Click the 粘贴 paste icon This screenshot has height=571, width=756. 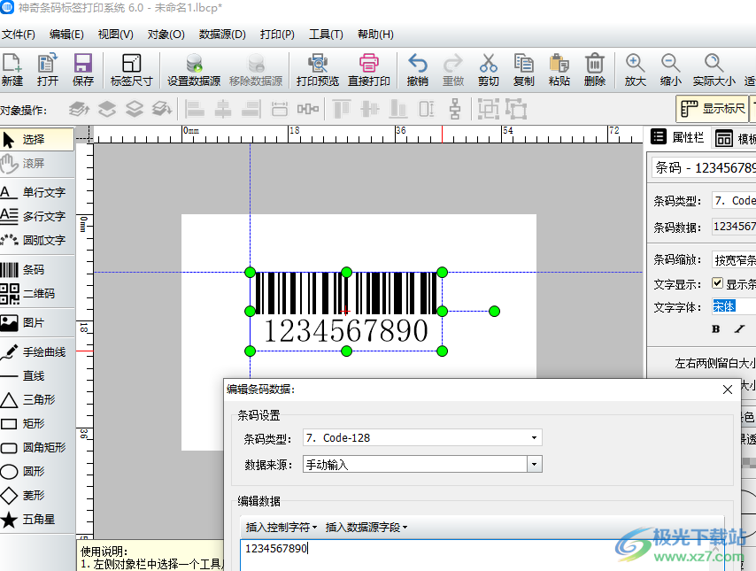[x=559, y=69]
